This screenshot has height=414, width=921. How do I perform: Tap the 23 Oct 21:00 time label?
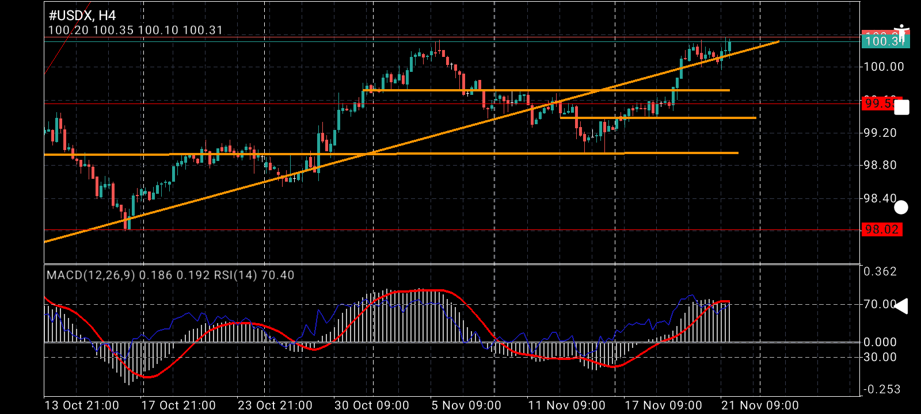[275, 405]
